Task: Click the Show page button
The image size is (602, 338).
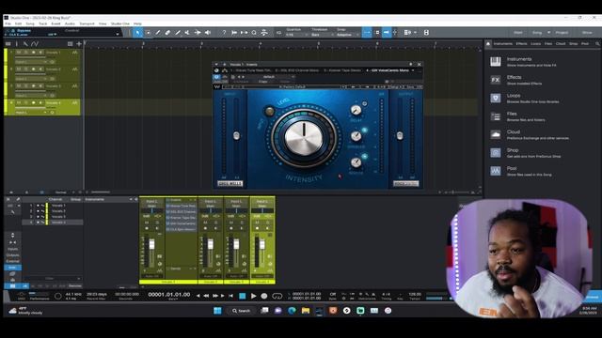Action: [587, 33]
